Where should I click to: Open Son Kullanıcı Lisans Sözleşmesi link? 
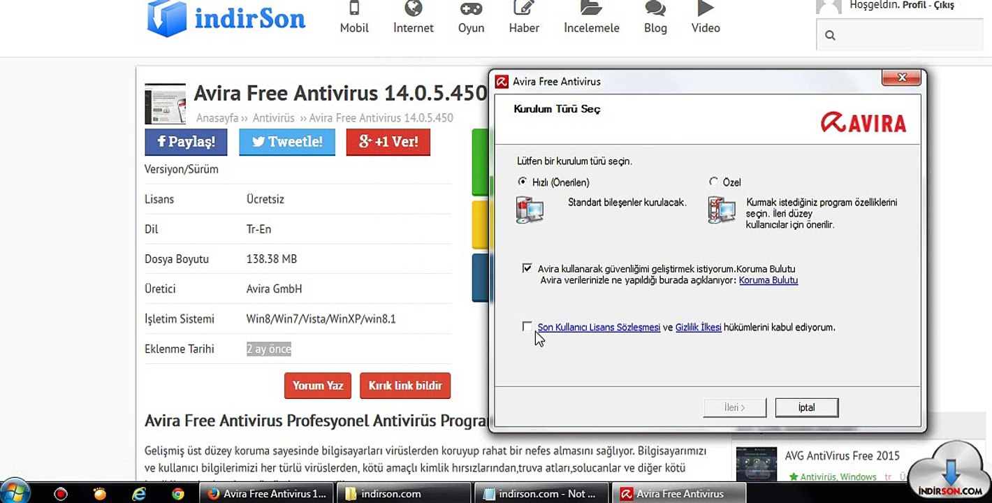click(599, 327)
